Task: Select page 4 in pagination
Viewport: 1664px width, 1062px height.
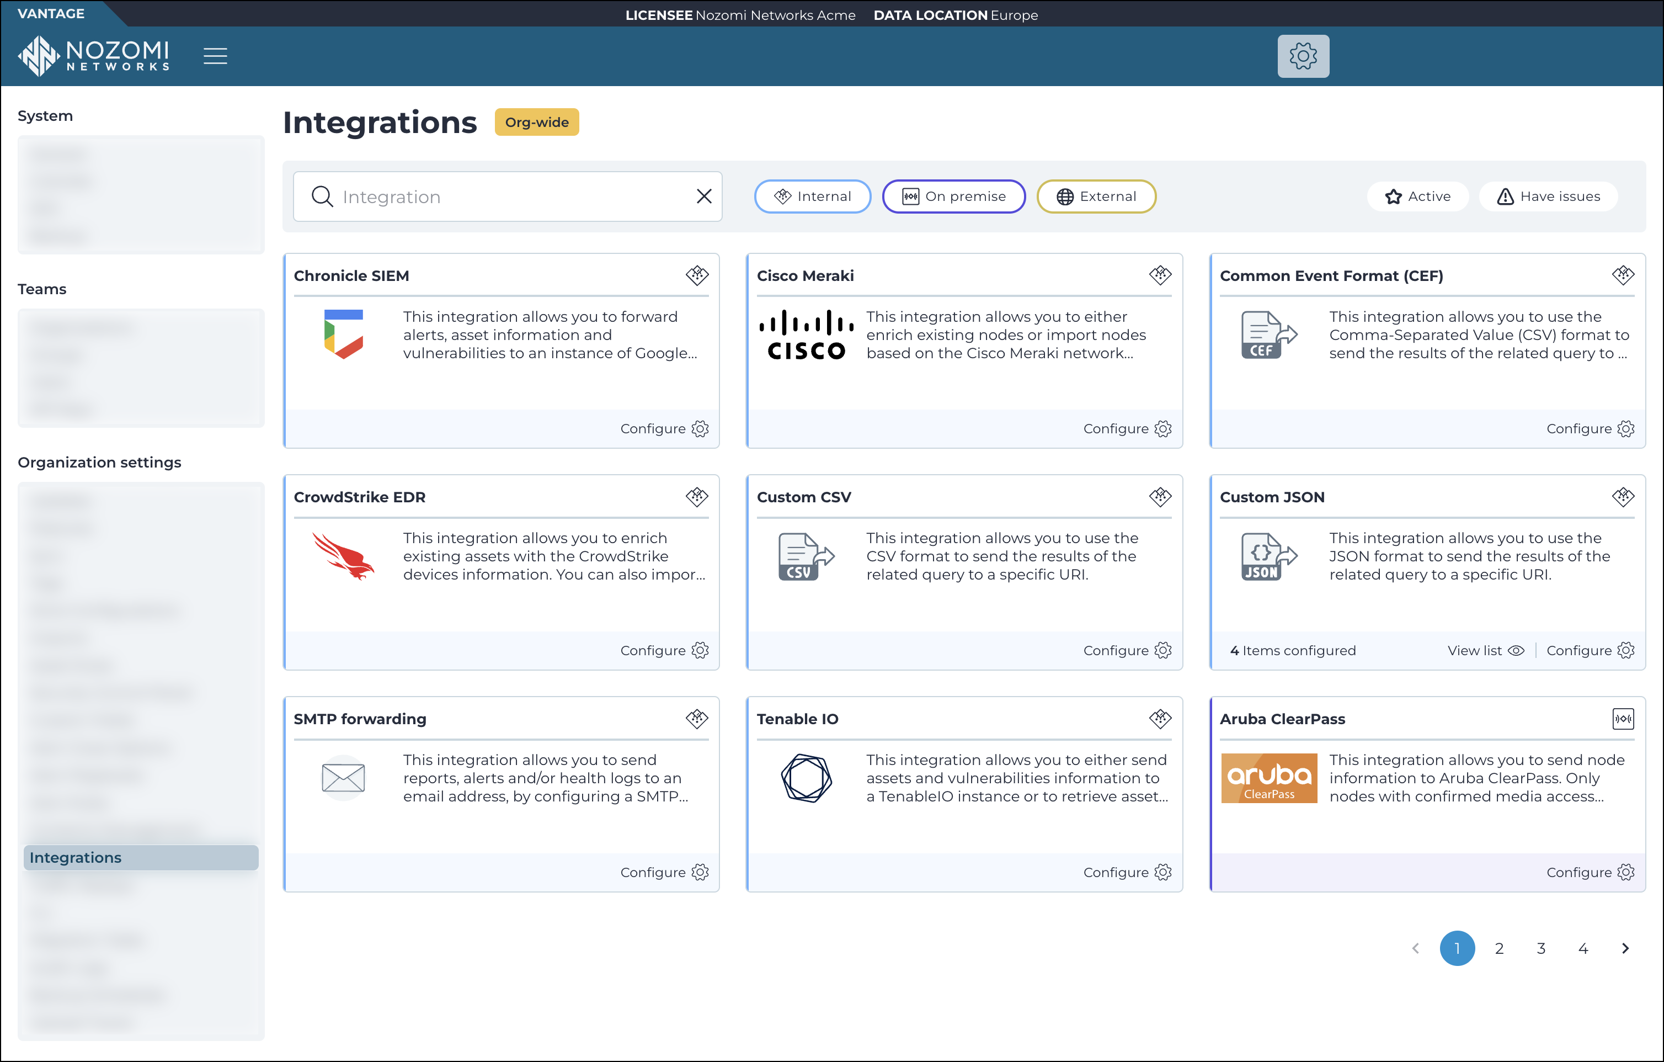Action: 1583,949
